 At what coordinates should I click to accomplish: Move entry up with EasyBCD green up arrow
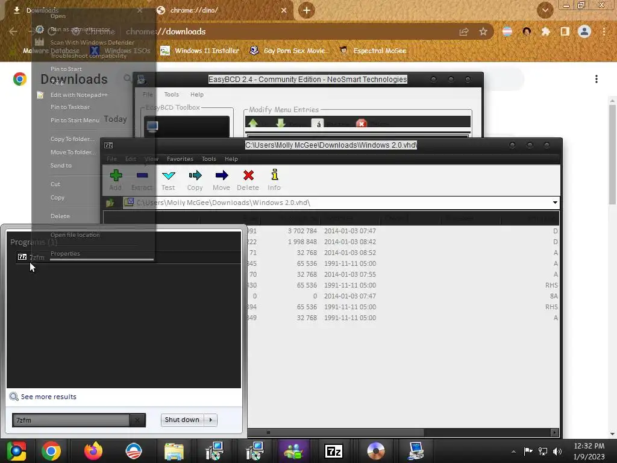[x=253, y=123]
